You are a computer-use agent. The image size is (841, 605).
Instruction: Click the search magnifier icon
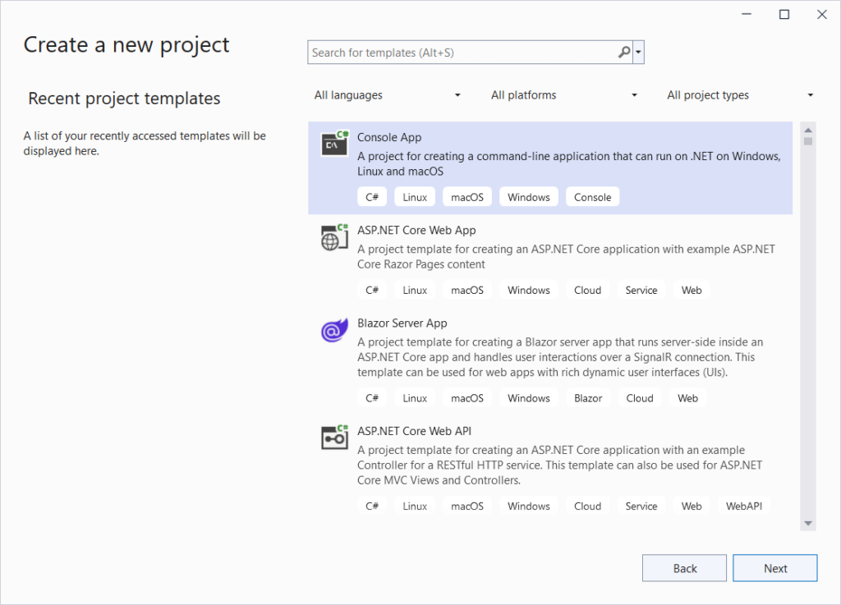(623, 52)
